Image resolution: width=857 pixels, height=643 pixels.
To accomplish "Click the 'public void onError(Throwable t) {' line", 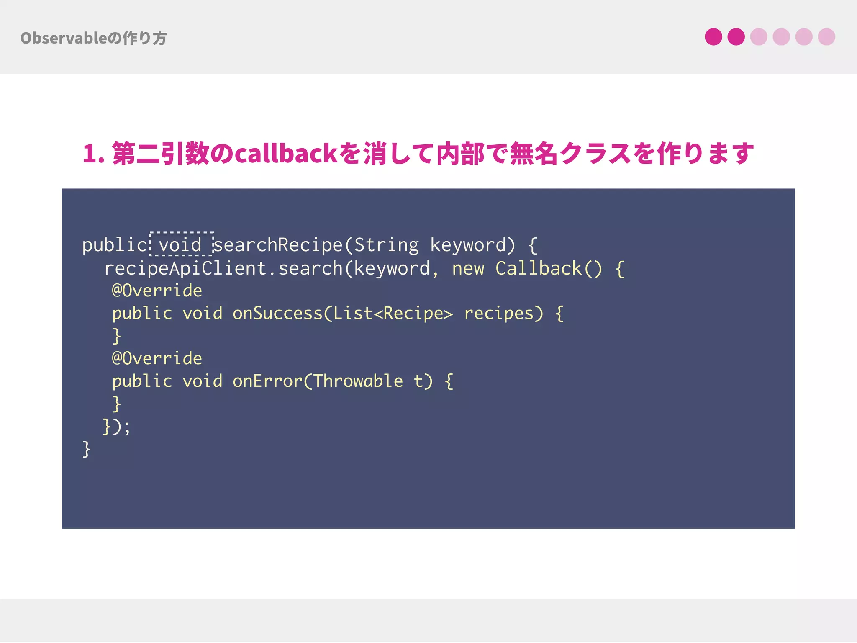I will [x=282, y=381].
